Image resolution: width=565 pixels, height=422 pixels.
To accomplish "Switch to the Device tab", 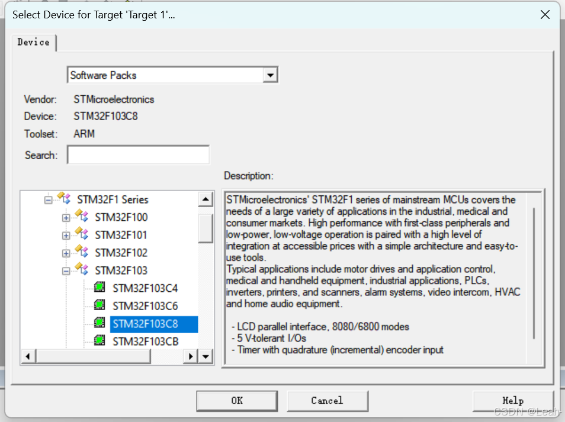I will 34,42.
